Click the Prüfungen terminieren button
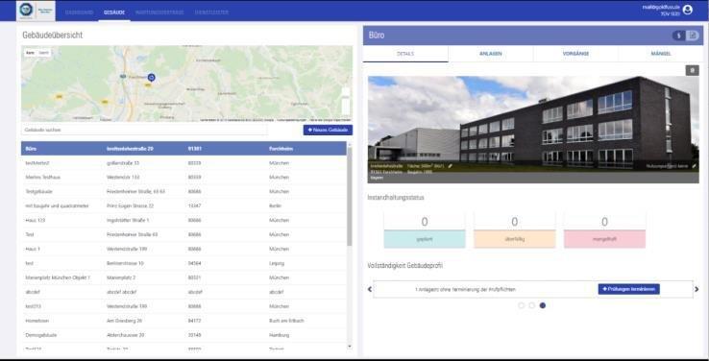The image size is (709, 361). coord(628,289)
